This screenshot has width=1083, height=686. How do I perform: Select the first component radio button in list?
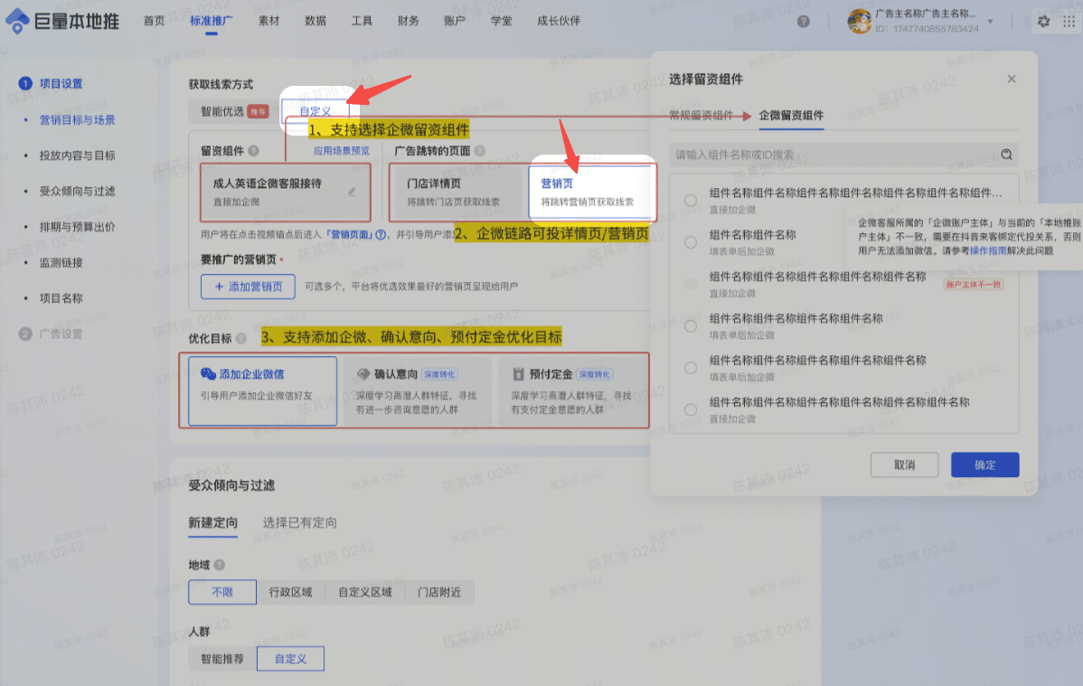tap(691, 201)
